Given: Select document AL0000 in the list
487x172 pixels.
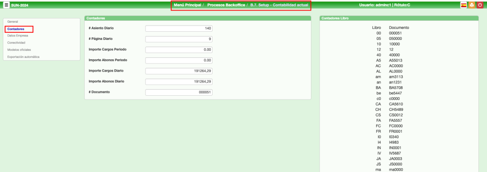Looking at the screenshot, I should 395,71.
